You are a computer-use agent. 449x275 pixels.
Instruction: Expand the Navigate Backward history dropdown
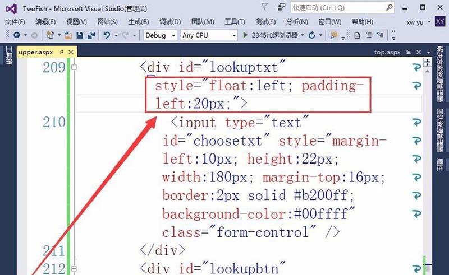[x=25, y=35]
